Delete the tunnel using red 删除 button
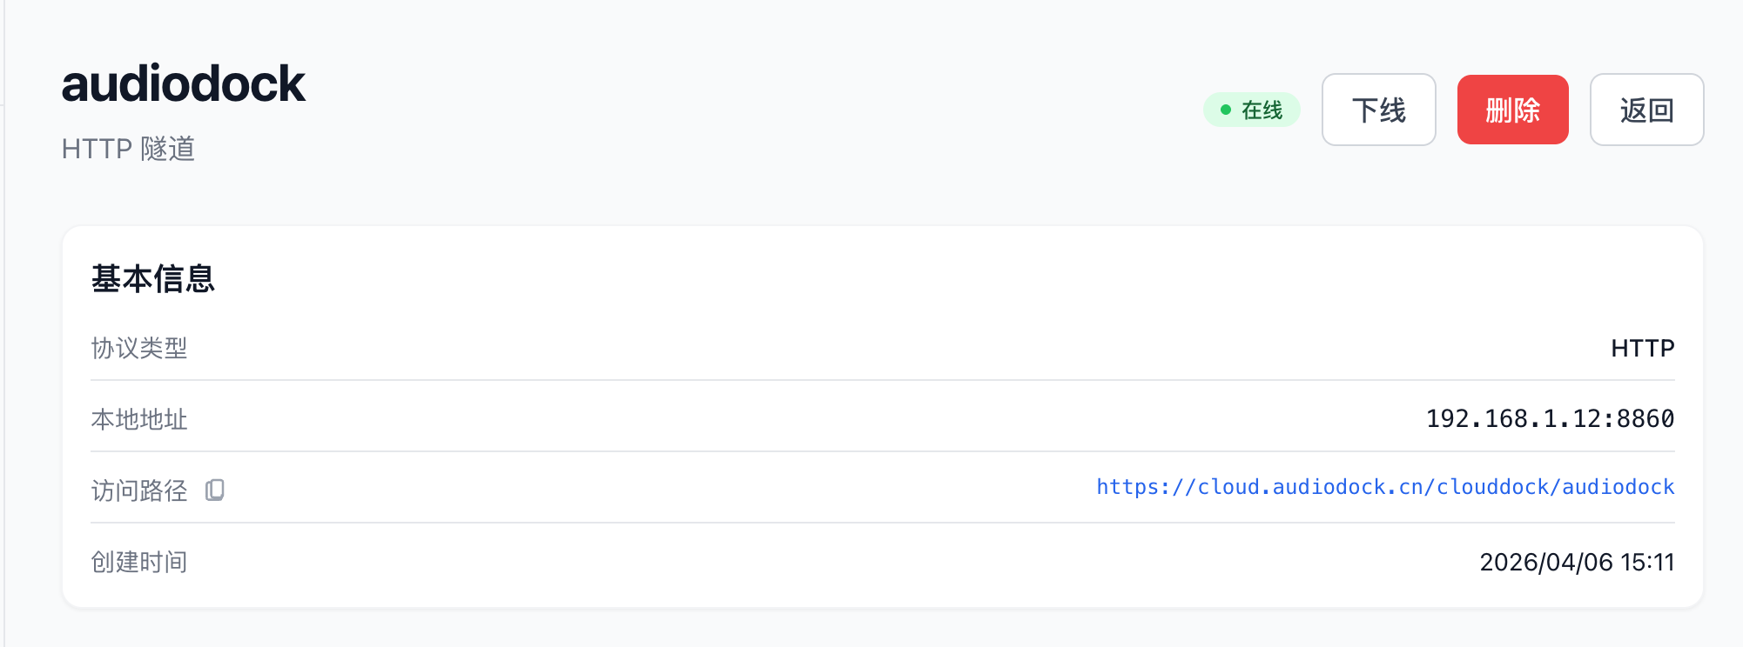Viewport: 1743px width, 647px height. coord(1512,110)
